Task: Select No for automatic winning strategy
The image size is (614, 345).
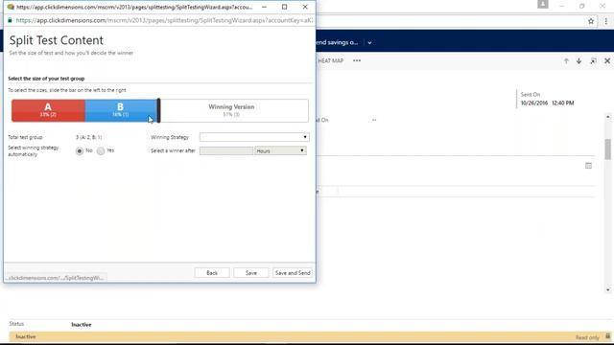Action: click(80, 151)
